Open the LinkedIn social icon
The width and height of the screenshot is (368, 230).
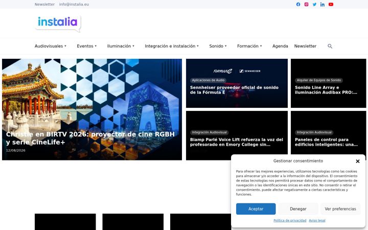323,4
